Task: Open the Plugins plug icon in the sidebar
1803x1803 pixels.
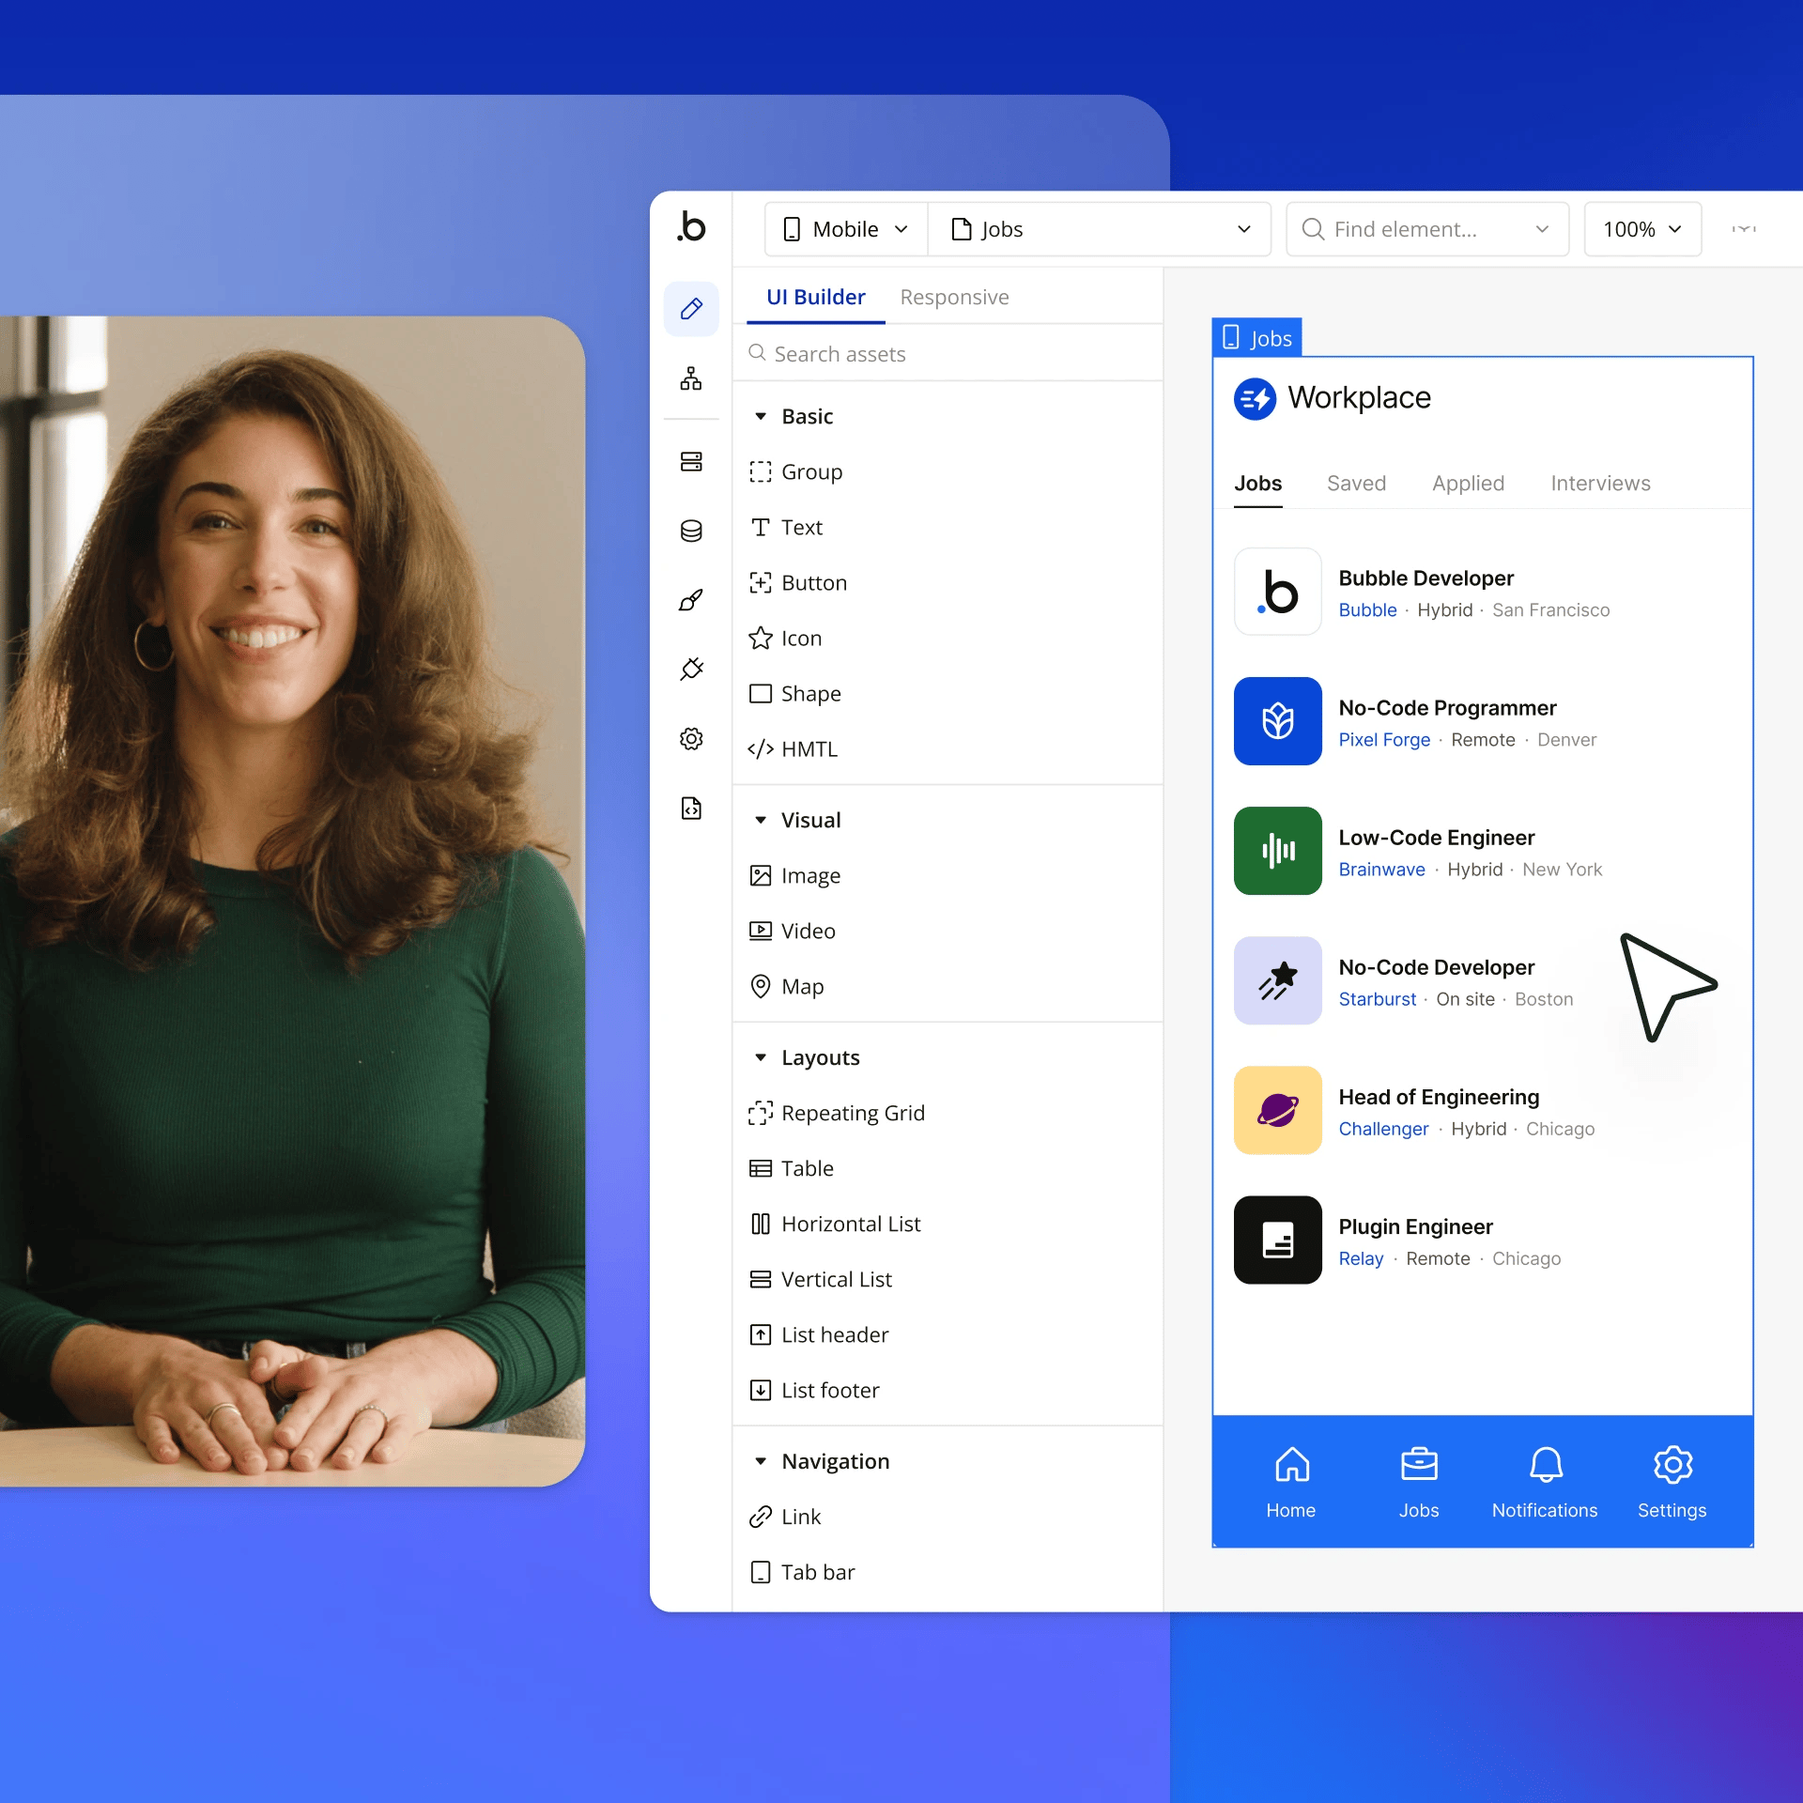Action: click(691, 669)
